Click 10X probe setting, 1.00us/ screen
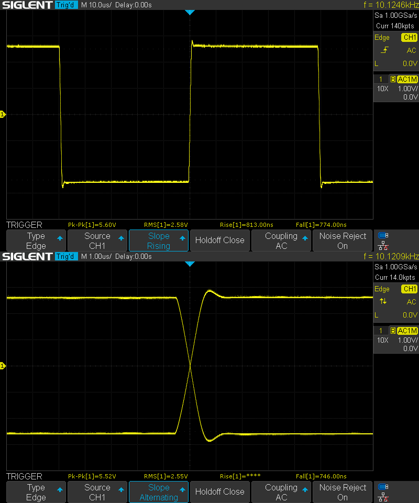This screenshot has height=503, width=419. 382,340
